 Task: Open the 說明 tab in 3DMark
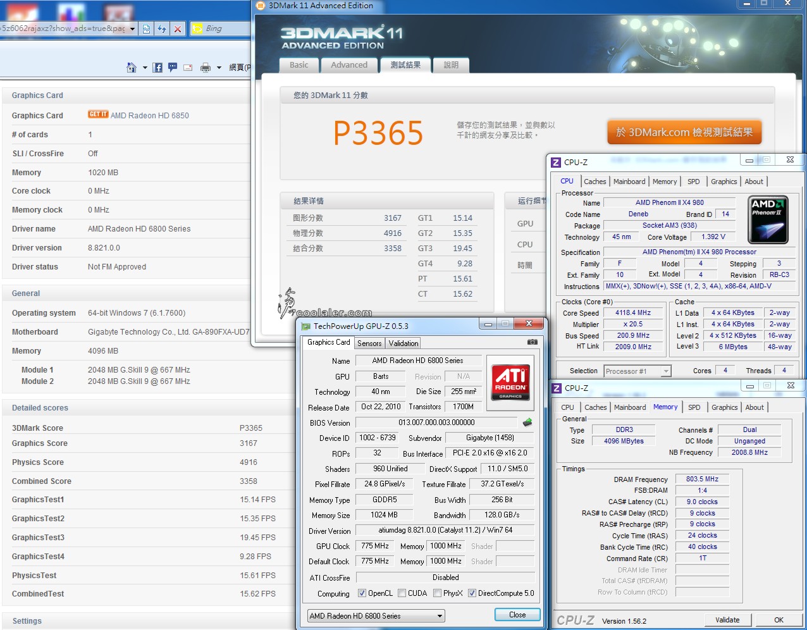coord(451,65)
